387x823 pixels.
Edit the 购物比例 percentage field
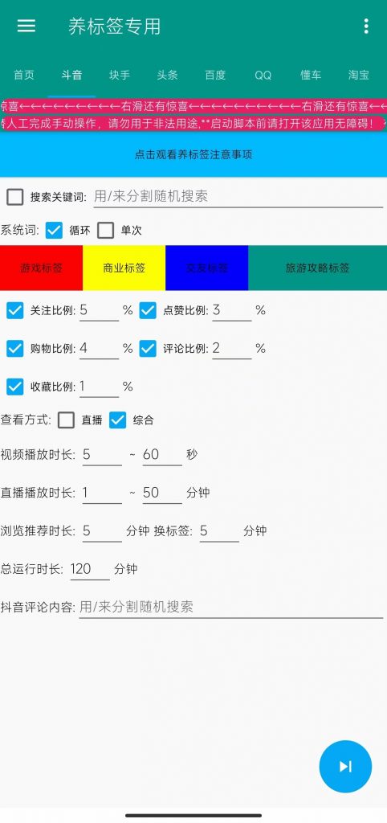[x=99, y=349]
